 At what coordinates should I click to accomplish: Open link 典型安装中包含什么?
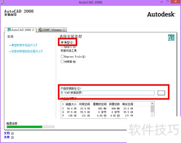[x=24, y=45]
